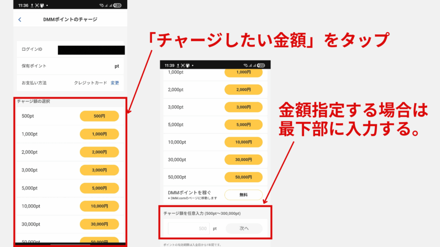
Task: Tap the blacked-out ログインID value
Action: (90, 50)
